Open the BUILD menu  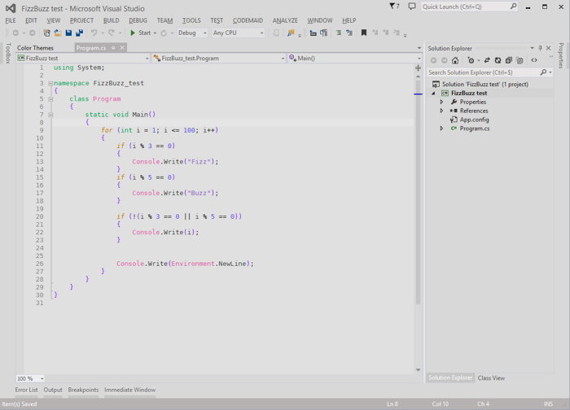111,20
